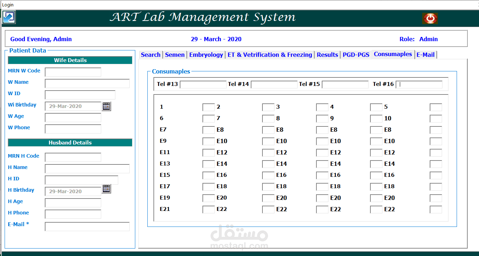
Task: Focus the Tel #14 field
Action: click(274, 85)
